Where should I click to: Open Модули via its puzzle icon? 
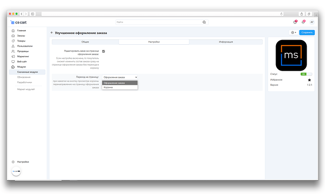(13, 67)
